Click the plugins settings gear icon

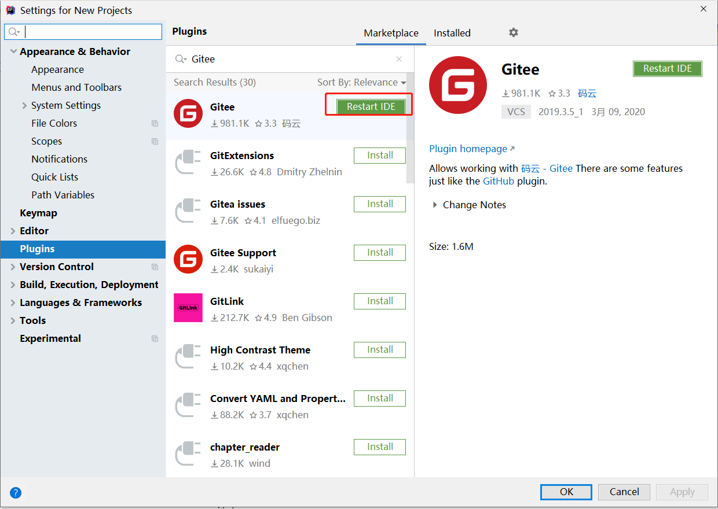(x=513, y=32)
